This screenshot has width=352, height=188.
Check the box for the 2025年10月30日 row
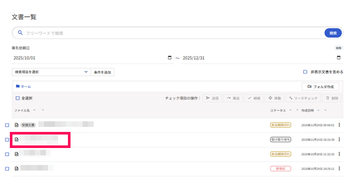(7, 154)
